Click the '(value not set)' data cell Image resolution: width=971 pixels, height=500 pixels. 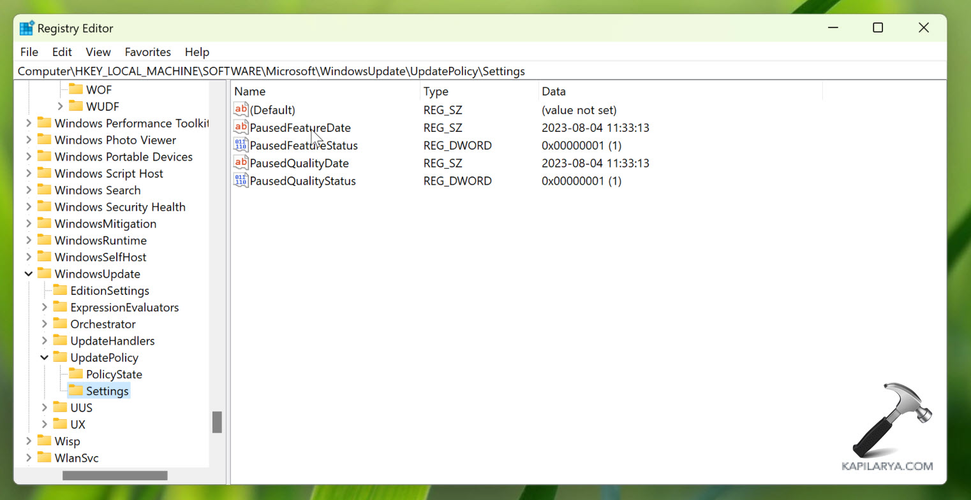point(579,110)
